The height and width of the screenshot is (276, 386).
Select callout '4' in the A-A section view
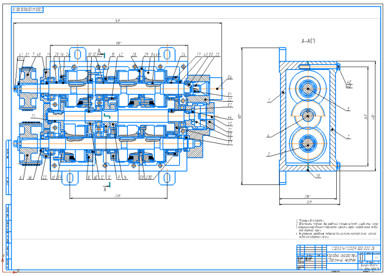[x=269, y=135]
